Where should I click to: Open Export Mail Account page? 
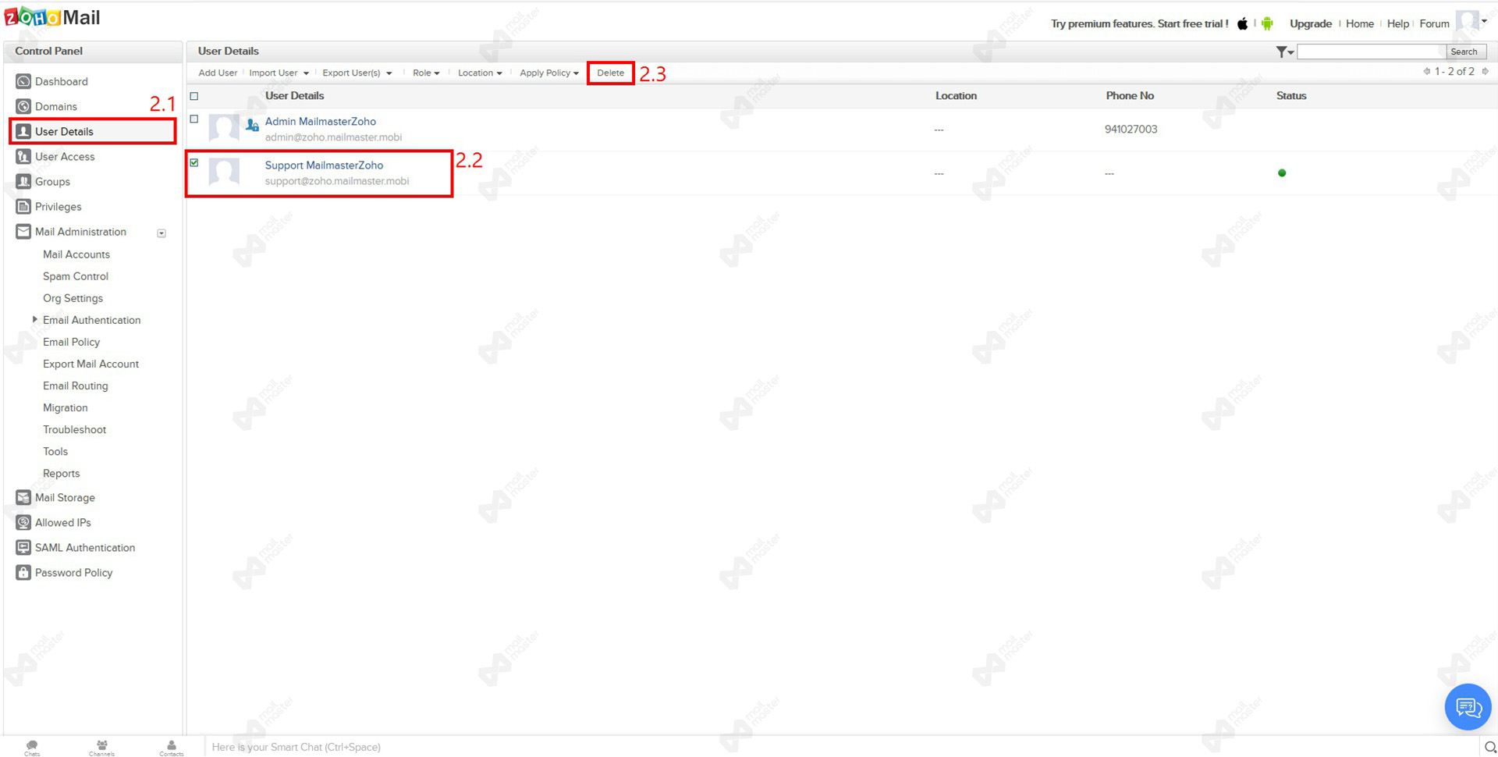pyautogui.click(x=91, y=364)
